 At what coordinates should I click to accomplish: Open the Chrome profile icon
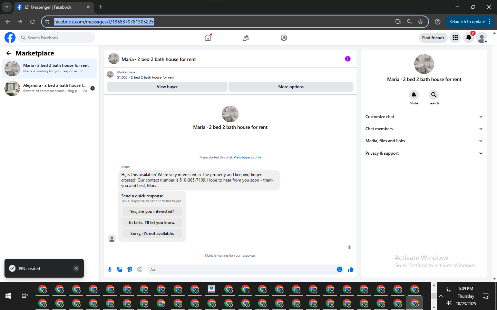[438, 22]
